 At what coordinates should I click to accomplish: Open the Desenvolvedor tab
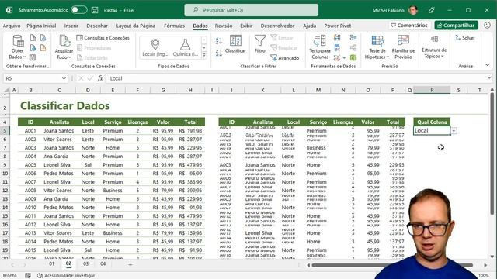278,26
